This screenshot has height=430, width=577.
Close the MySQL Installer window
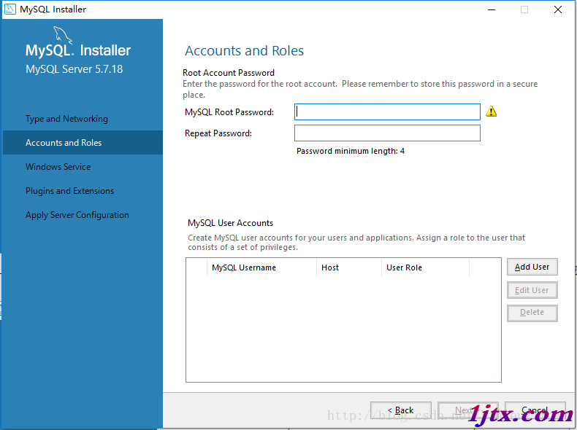point(558,9)
